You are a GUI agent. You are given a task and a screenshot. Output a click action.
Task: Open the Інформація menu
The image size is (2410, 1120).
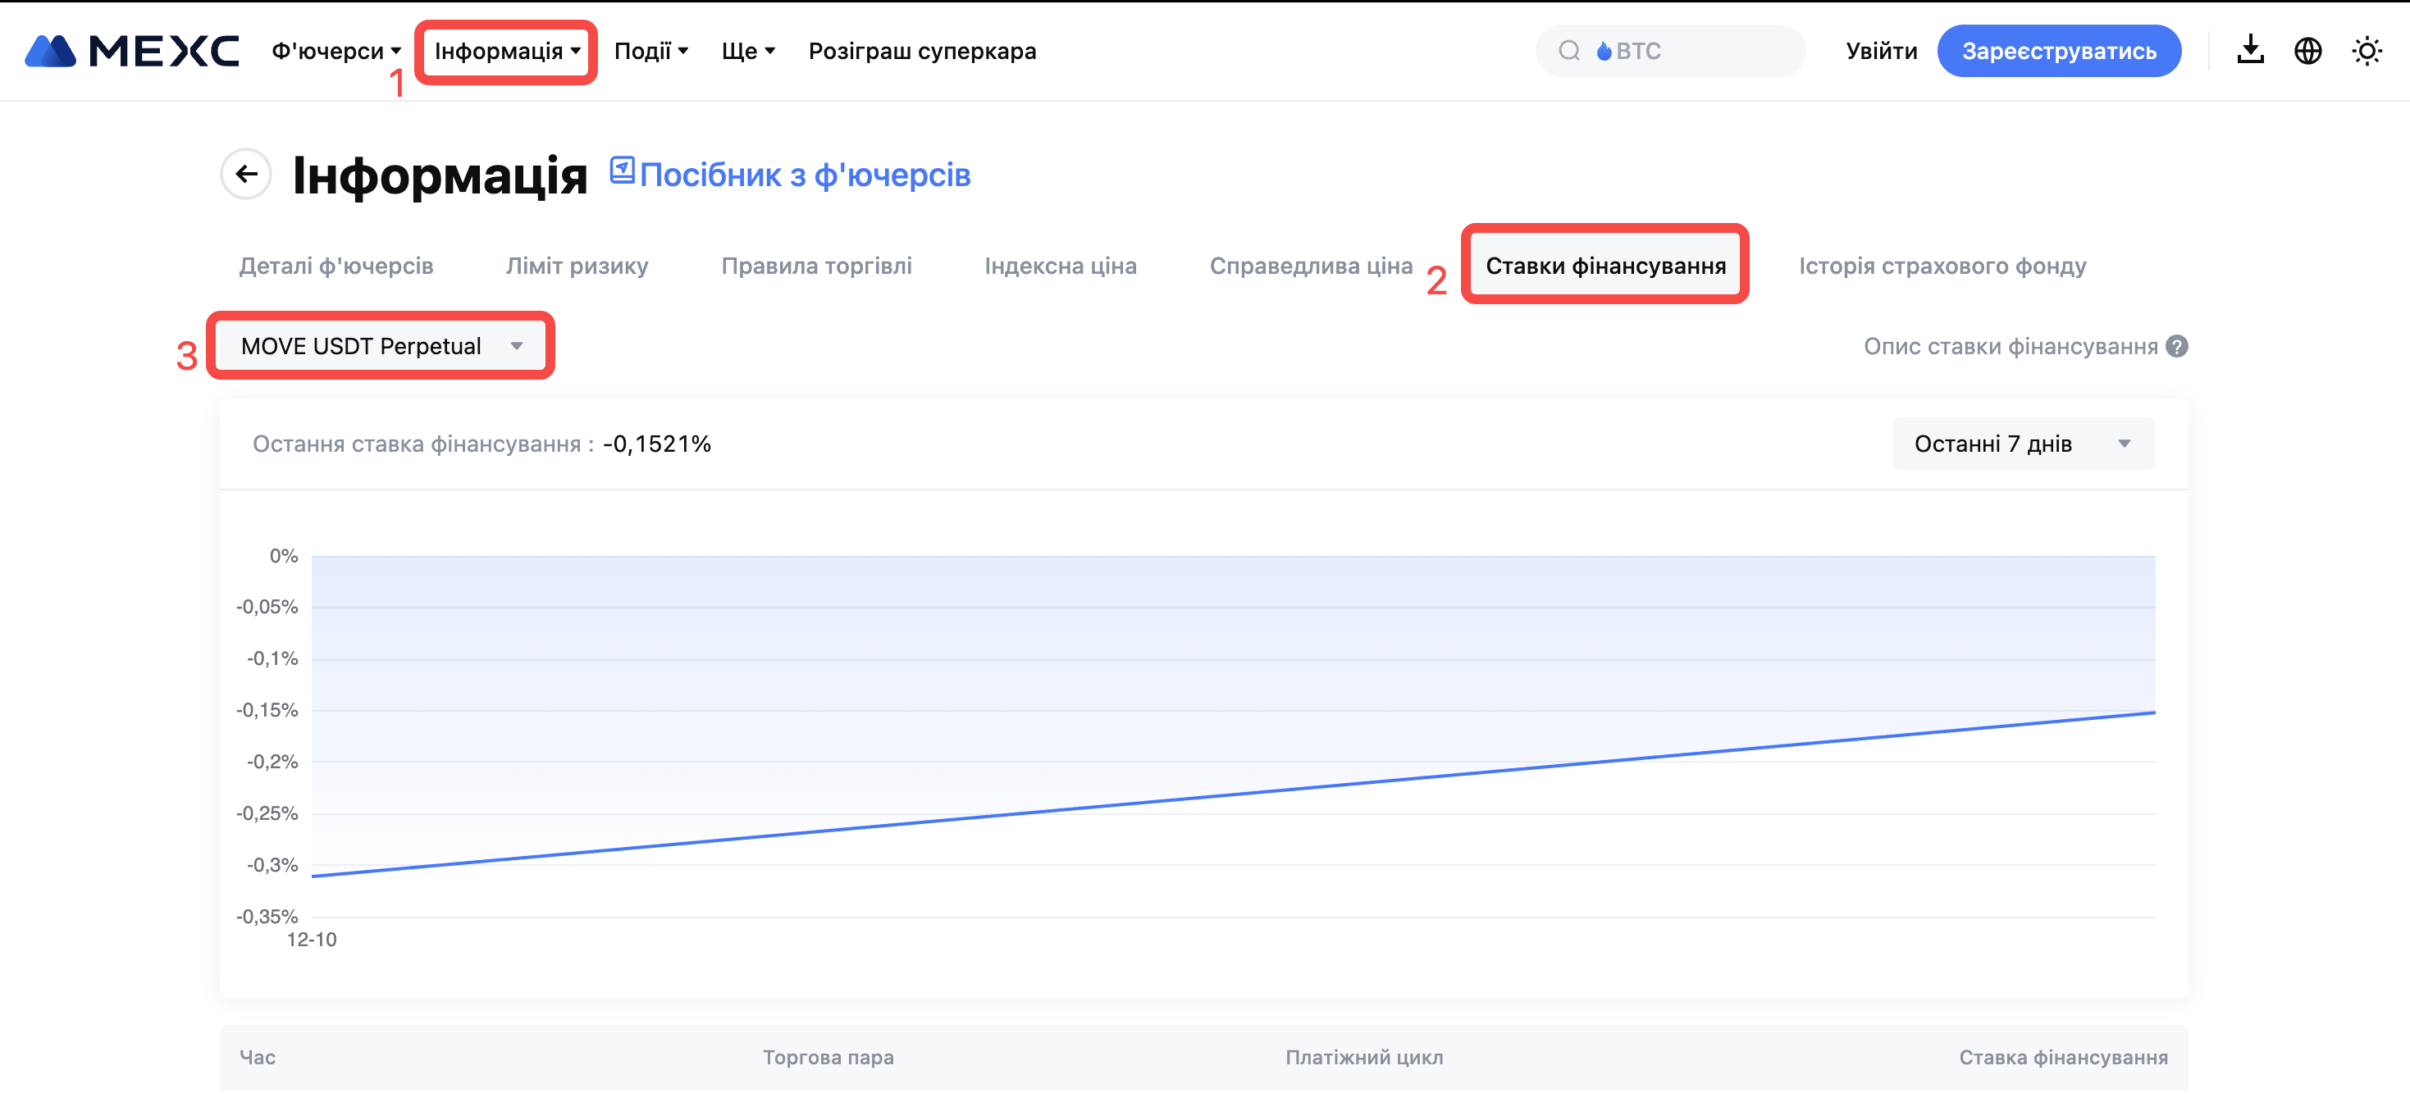tap(506, 52)
